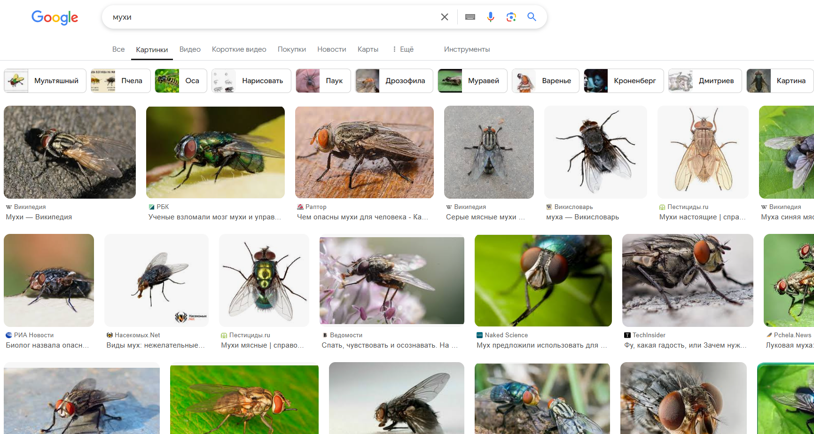The image size is (814, 434).
Task: Open the 'Покупки' tab
Action: point(292,49)
